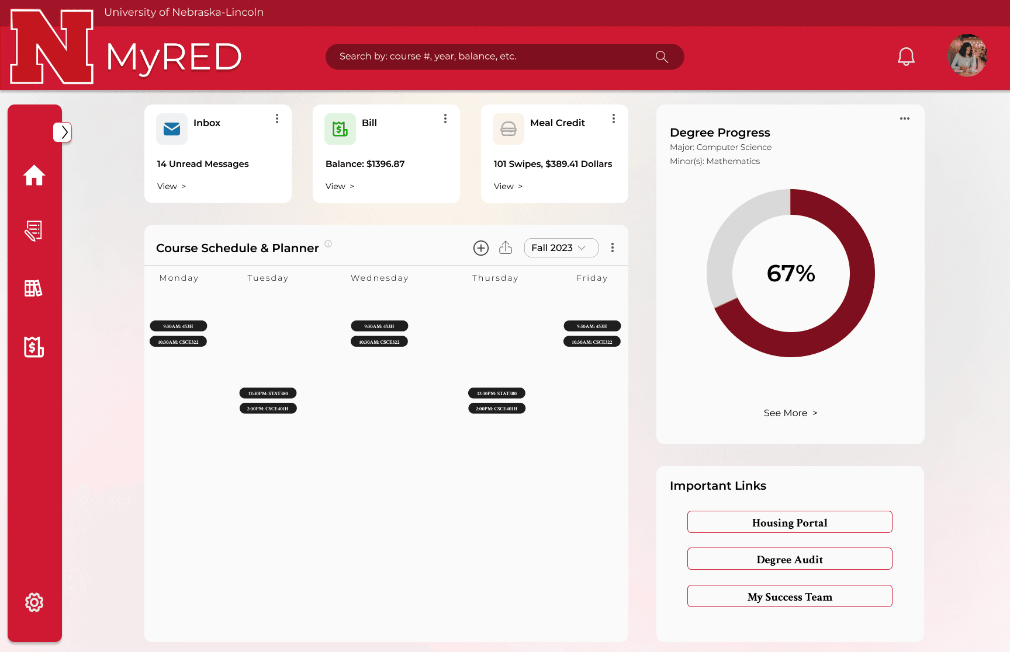Select the registration/grades icon in the sidebar
This screenshot has width=1010, height=652.
33,231
